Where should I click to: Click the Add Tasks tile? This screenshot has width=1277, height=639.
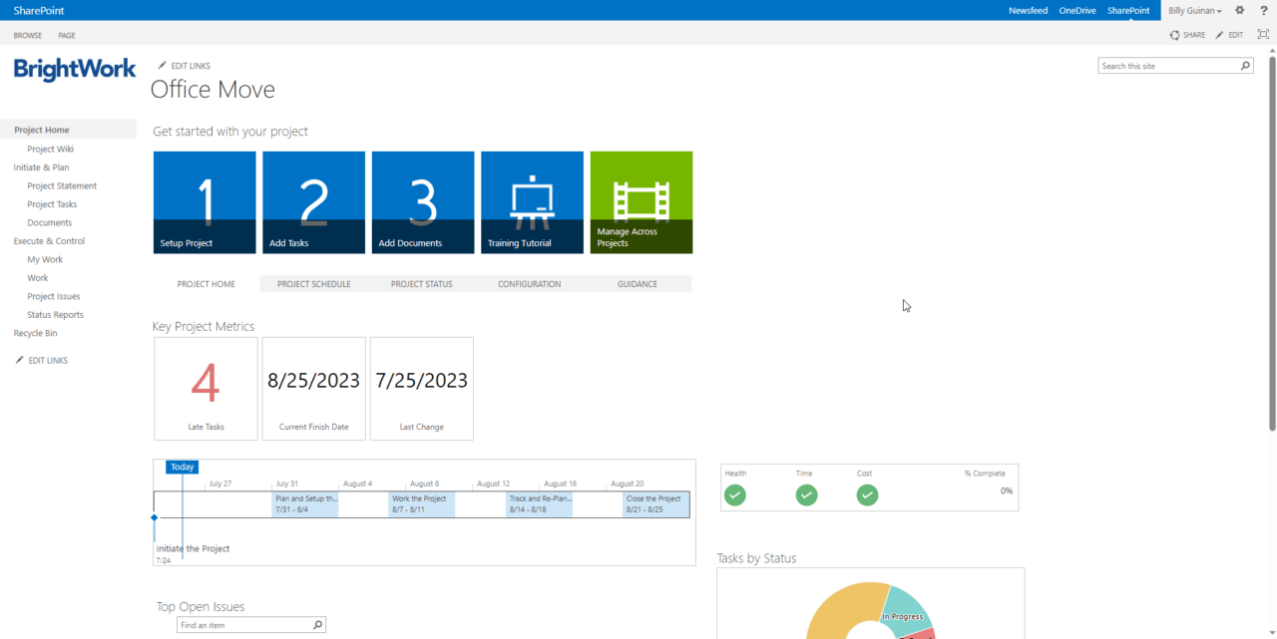pyautogui.click(x=312, y=201)
